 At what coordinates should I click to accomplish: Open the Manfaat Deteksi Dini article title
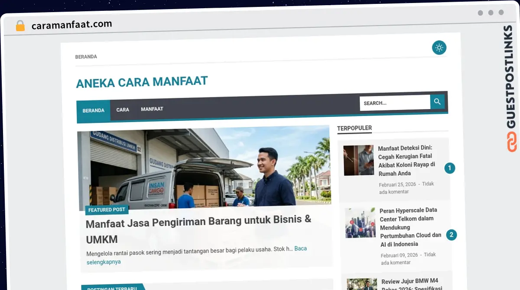pyautogui.click(x=407, y=160)
